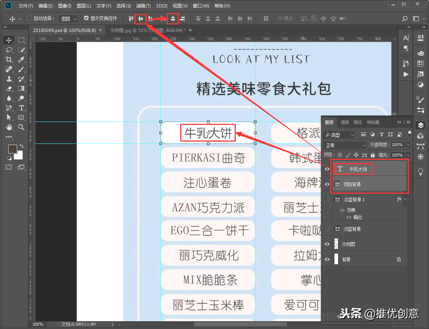Select the Spot Healing Brush tool
Viewport: 429px width, 329px height.
point(9,70)
